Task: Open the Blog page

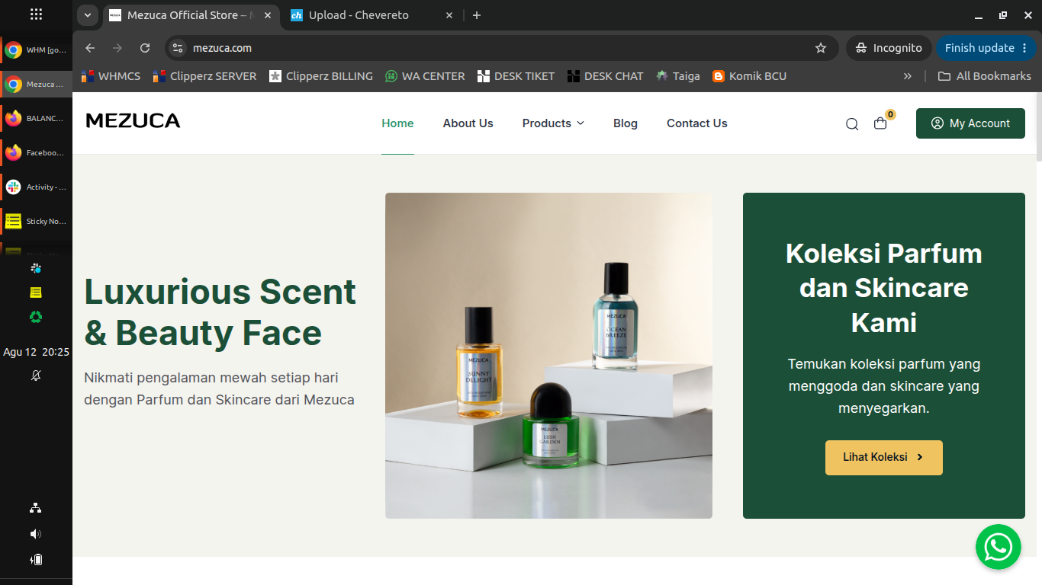Action: tap(626, 123)
